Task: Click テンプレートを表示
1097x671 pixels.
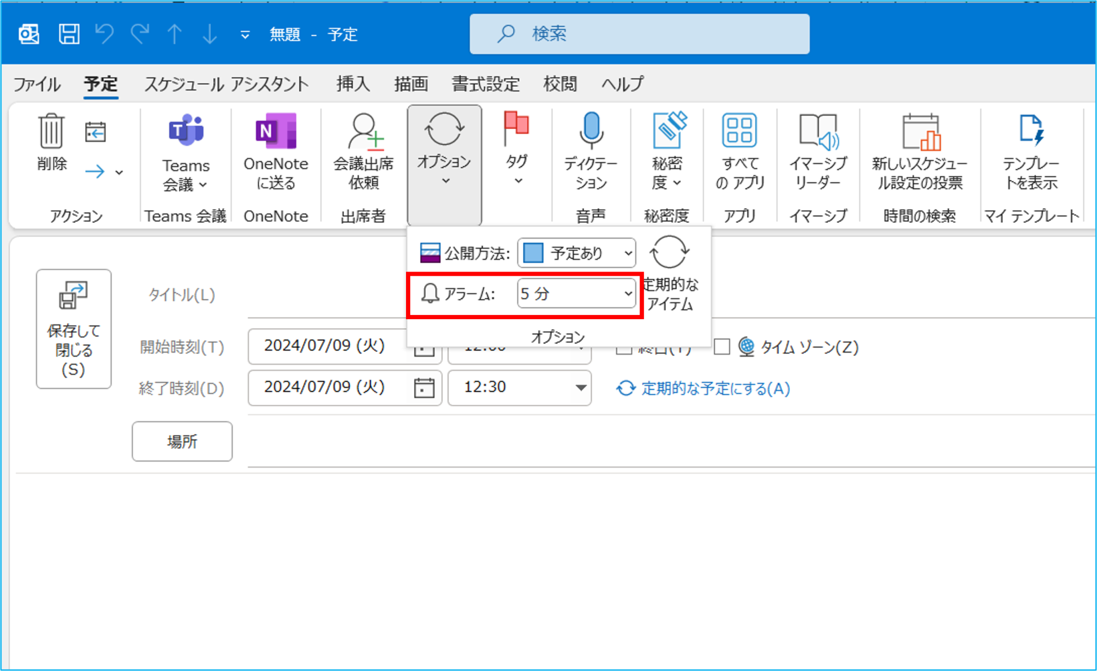Action: (1031, 152)
